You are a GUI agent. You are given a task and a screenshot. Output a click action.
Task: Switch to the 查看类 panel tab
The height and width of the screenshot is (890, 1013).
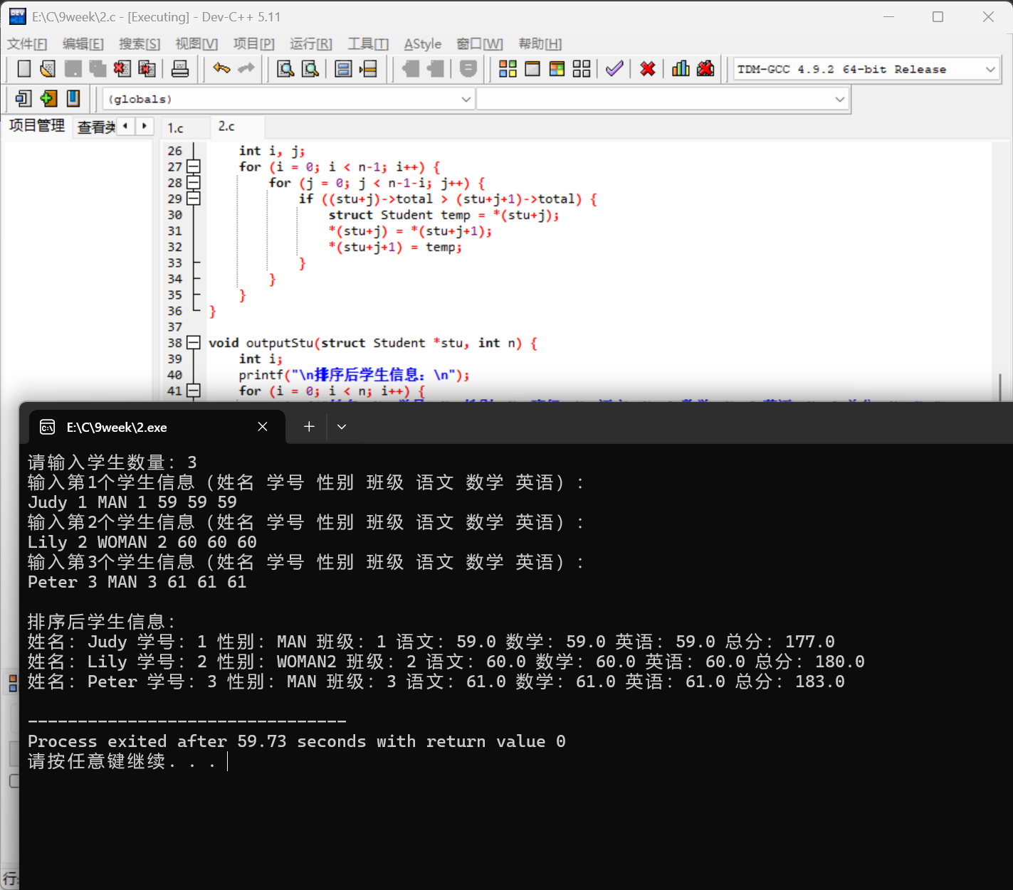tap(96, 127)
